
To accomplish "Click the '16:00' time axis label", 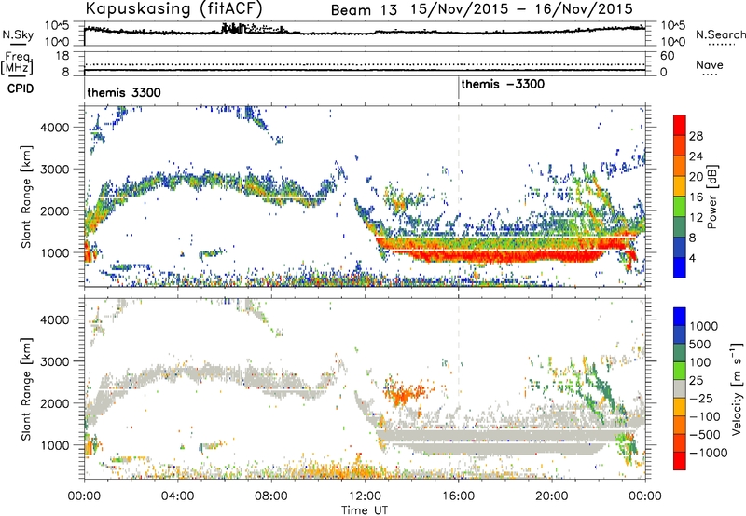I will tap(458, 496).
